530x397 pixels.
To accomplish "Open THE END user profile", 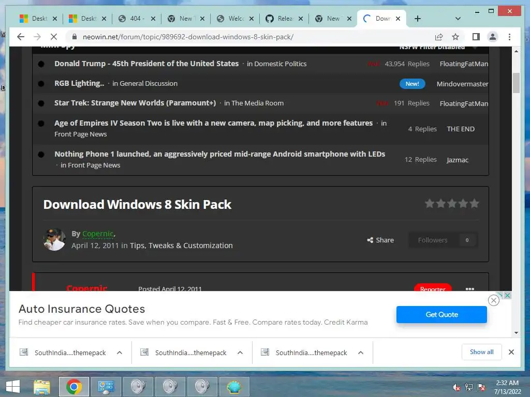I will [461, 129].
